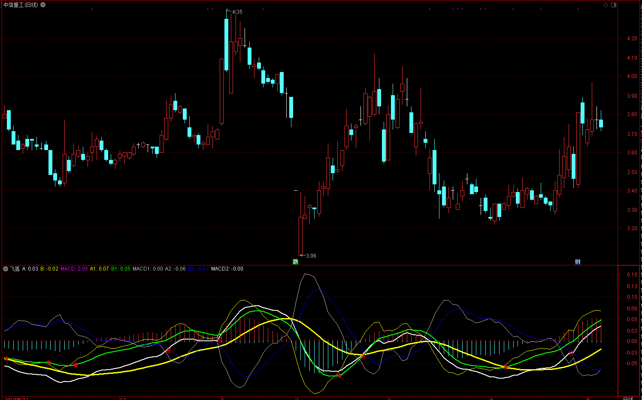Image resolution: width=642 pixels, height=400 pixels.
Task: Click the 4.35 high price label
Action: click(x=237, y=12)
